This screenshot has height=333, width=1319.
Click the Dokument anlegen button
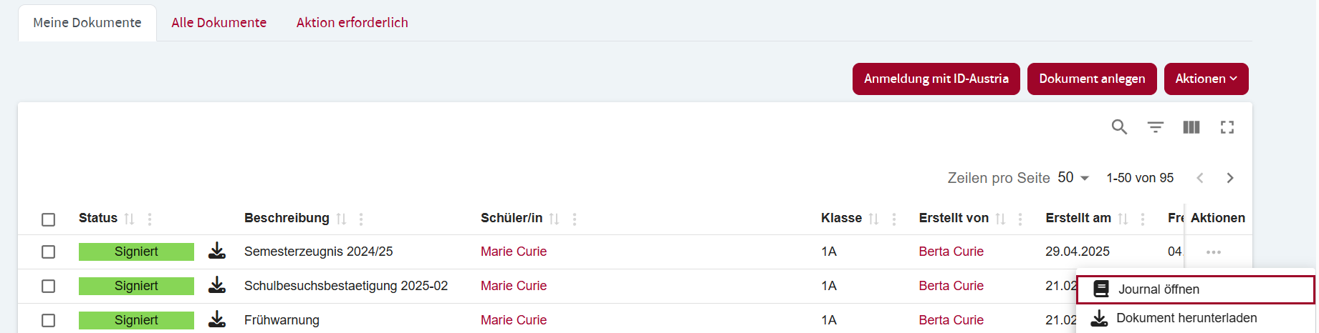point(1091,79)
